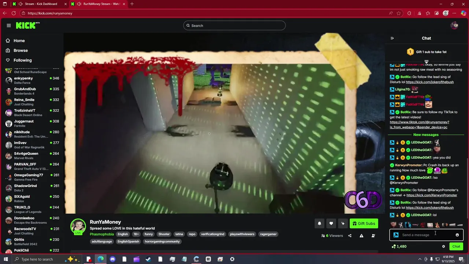
Task: Open ShadowGrind's channel in the sidebar
Action: (32, 188)
